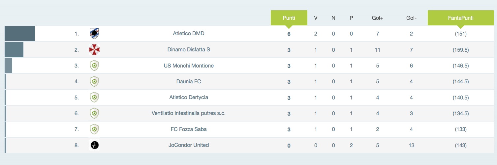Screen dimensions: 497x165
Task: Click the US Monchi Montione shield badge
Action: 94,66
